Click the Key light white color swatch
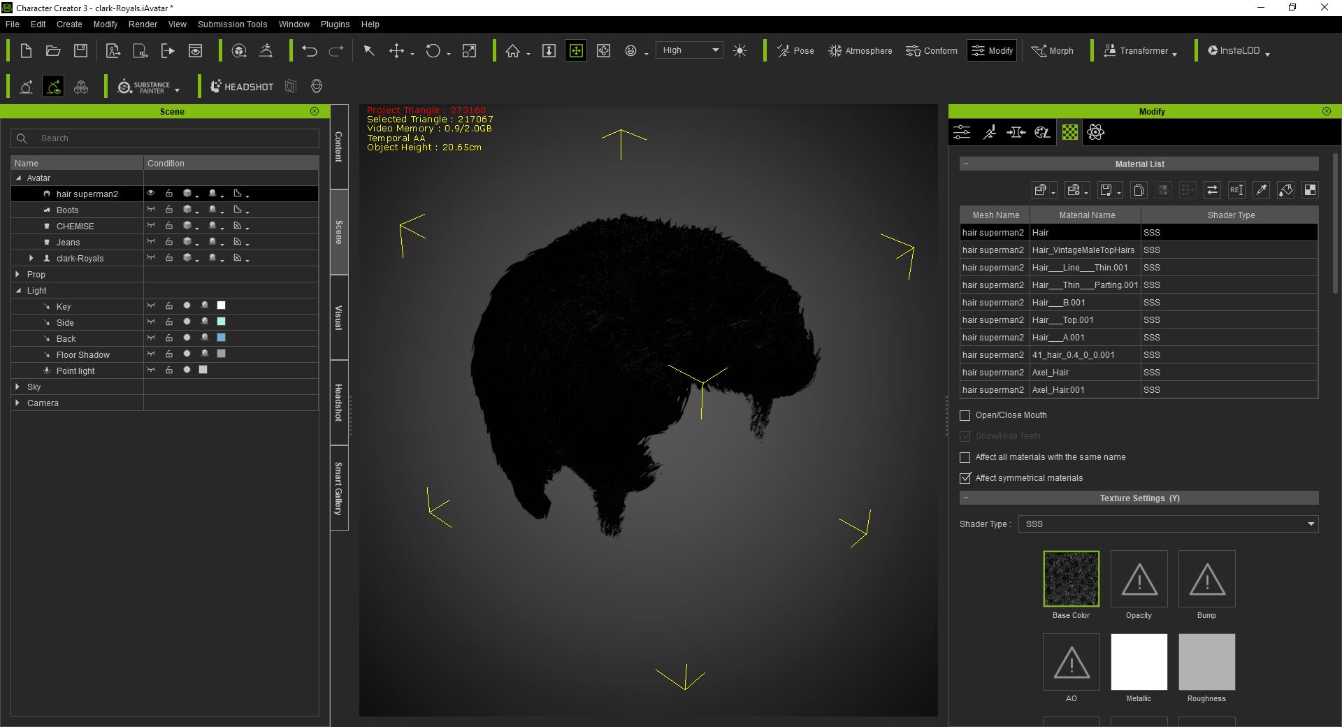Screen dimensions: 1342x727 click(x=222, y=305)
